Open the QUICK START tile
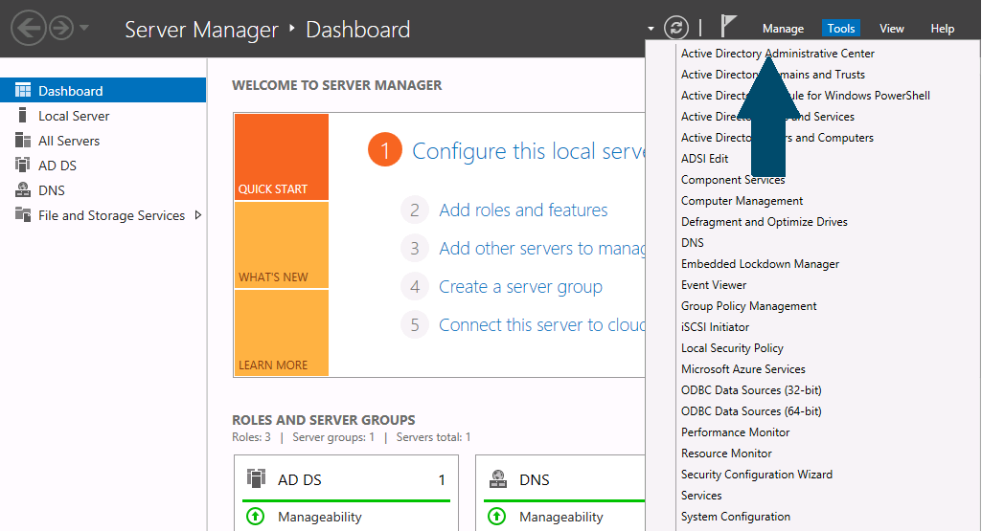 tap(282, 156)
